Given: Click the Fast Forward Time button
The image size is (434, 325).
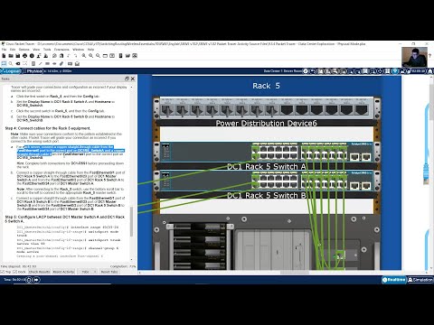Looking at the screenshot, I should click(x=36, y=280).
